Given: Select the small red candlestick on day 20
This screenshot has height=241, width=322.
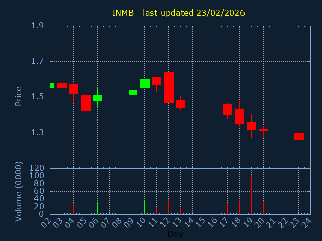Looking at the screenshot, I should (263, 130).
